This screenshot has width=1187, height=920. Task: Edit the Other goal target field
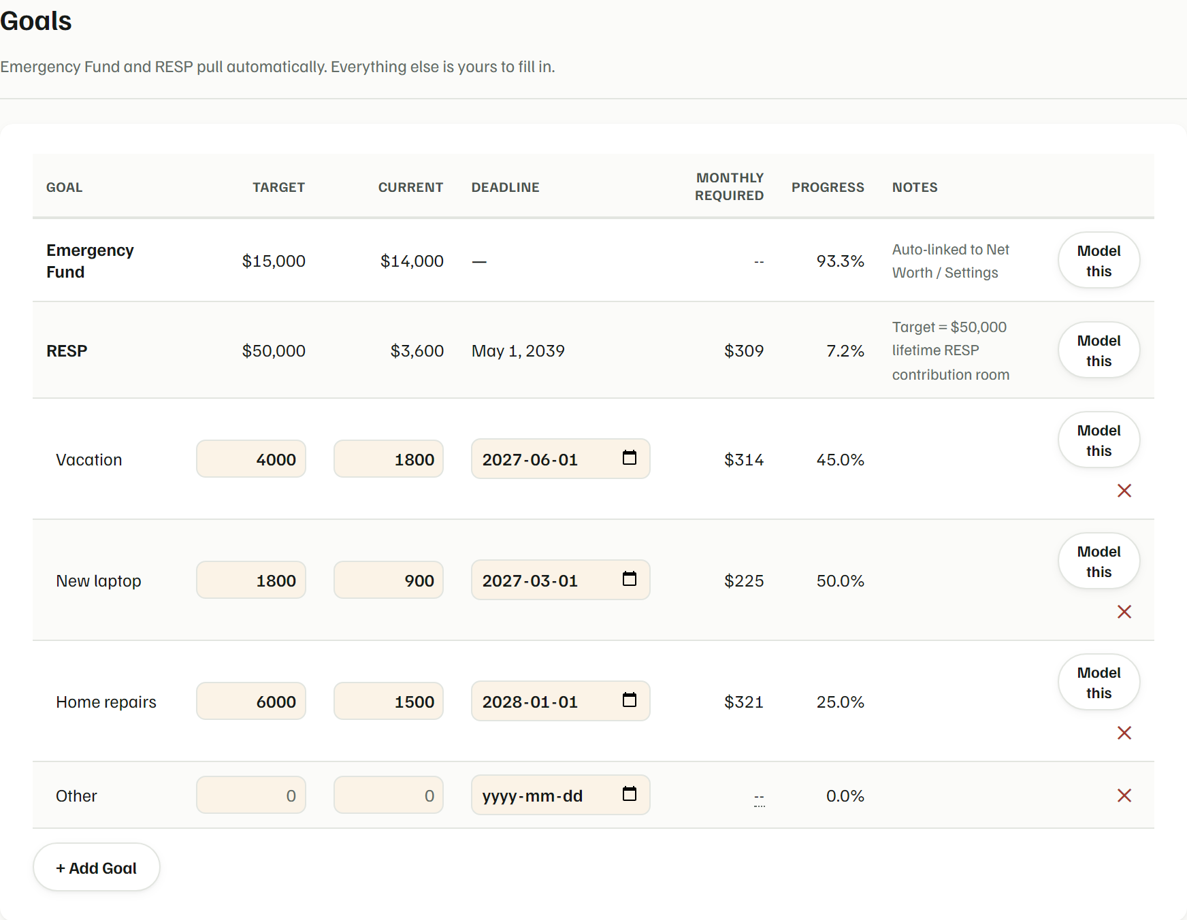(251, 795)
